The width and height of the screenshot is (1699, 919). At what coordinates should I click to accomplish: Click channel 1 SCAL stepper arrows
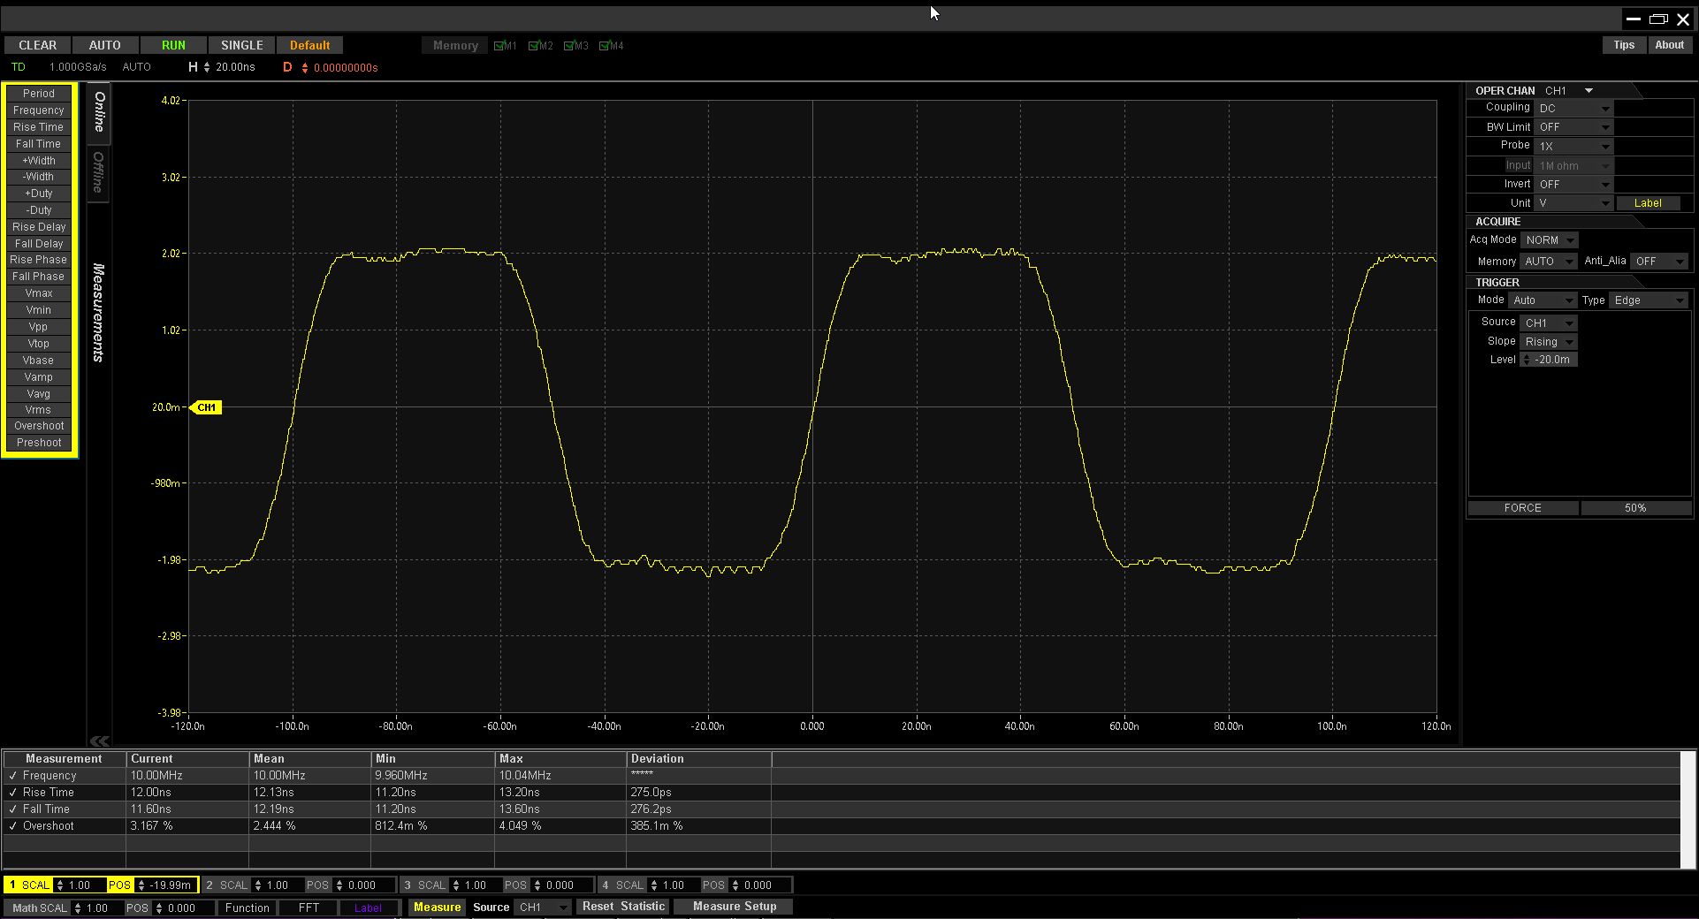60,885
